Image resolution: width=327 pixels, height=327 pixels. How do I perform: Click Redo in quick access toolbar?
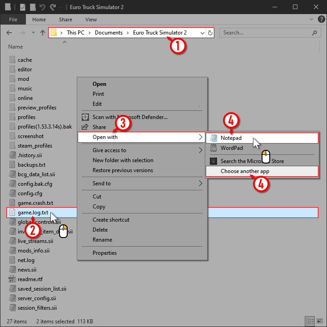tap(53, 7)
